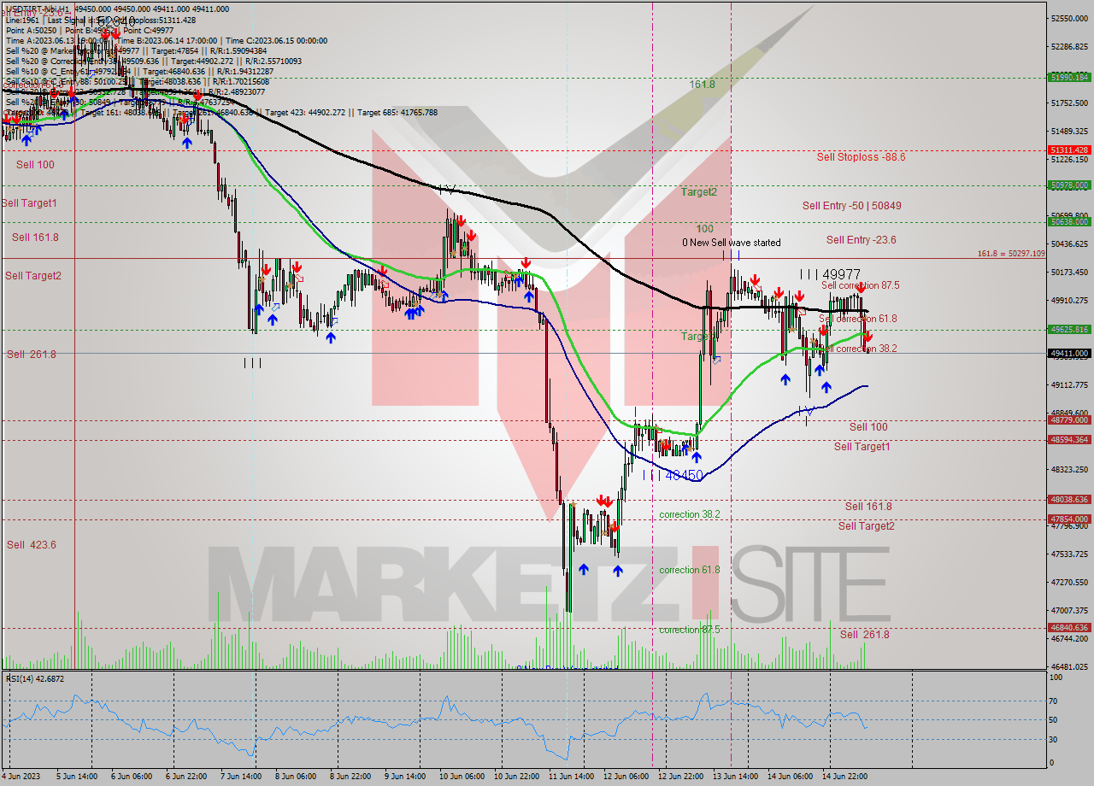Image resolution: width=1094 pixels, height=786 pixels.
Task: Click the 'RSI(14) 42.6872' indicator label
Action: pos(35,679)
